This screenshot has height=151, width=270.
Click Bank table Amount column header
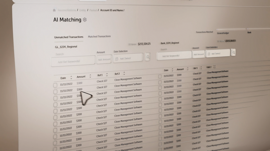180,69
